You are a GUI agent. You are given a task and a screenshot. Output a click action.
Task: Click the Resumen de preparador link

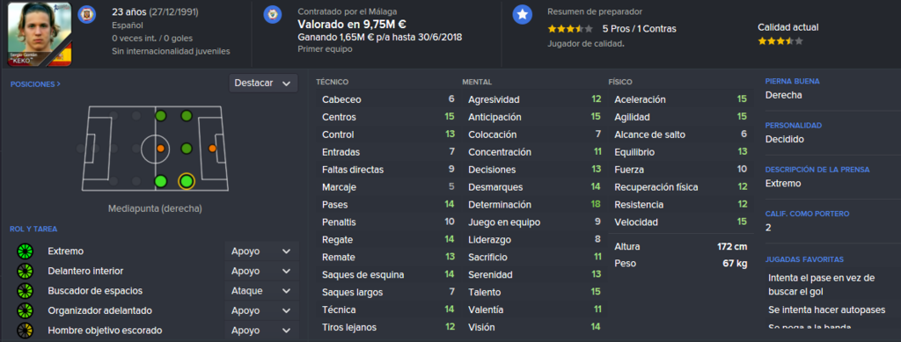pyautogui.click(x=595, y=11)
